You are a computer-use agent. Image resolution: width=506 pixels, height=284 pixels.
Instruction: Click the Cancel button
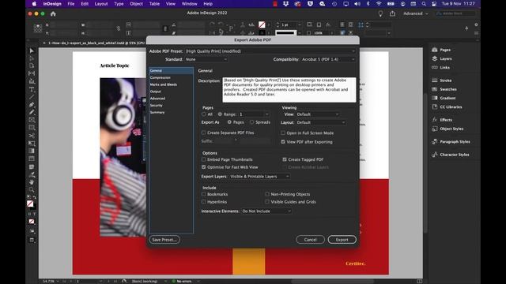pos(310,240)
